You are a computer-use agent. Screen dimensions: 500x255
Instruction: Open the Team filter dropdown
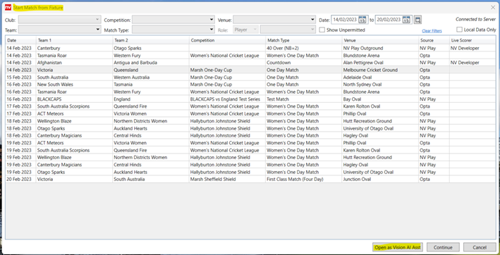tap(60, 30)
